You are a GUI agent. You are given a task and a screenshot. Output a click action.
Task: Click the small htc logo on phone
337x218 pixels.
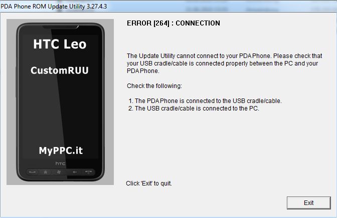coord(60,163)
